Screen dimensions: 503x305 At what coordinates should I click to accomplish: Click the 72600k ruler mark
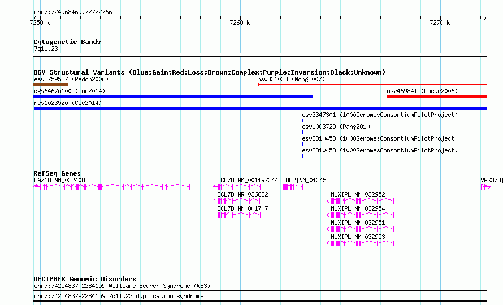point(240,23)
